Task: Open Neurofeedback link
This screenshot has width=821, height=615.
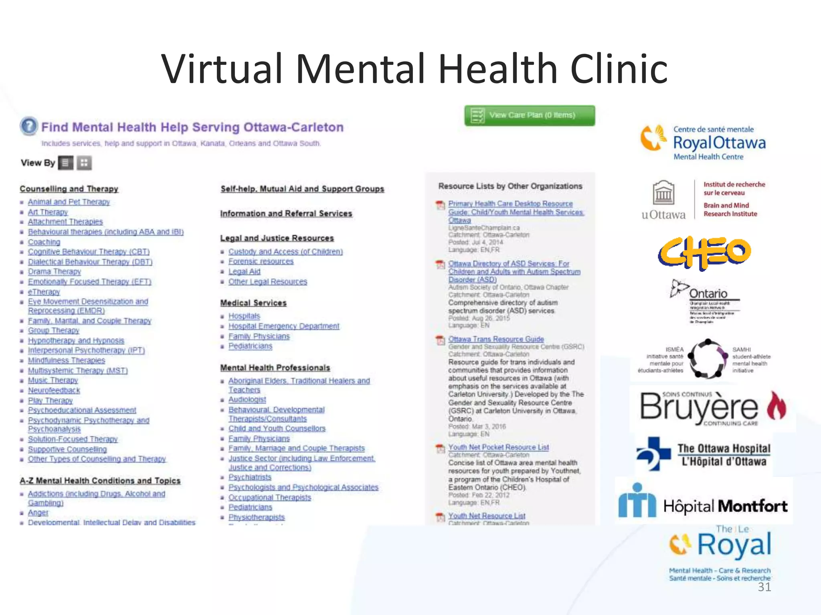Action: [54, 390]
